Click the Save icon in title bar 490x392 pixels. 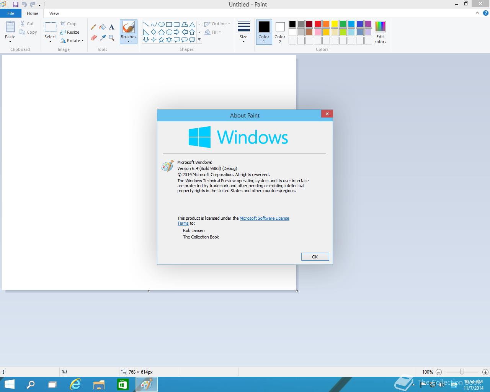click(16, 5)
